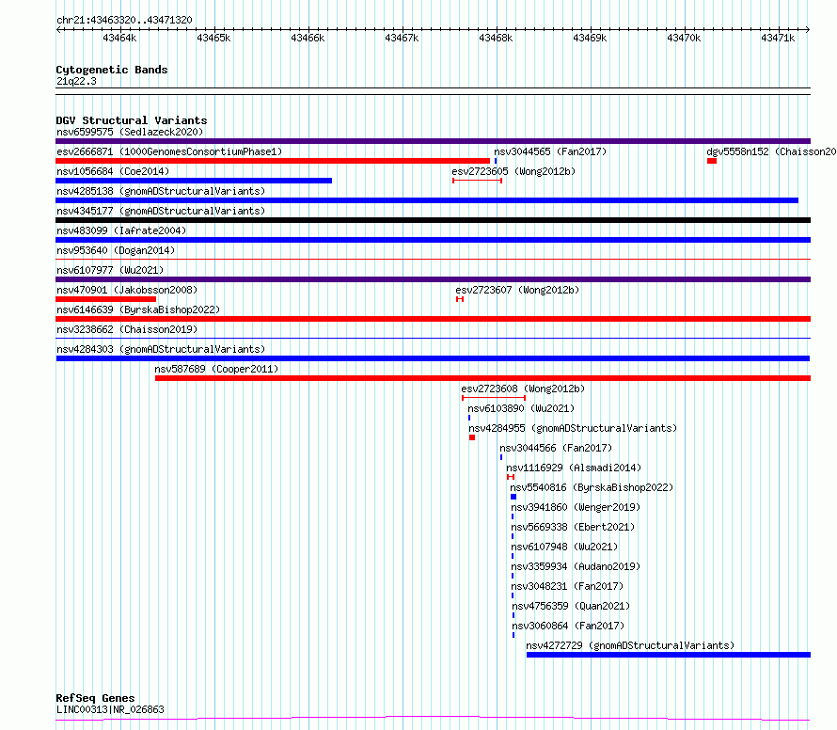Click the RefSeq Genes track title
Image resolution: width=837 pixels, height=730 pixels.
[x=95, y=698]
